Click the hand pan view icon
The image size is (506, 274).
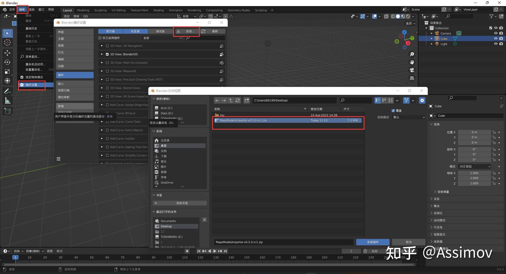tap(412, 62)
